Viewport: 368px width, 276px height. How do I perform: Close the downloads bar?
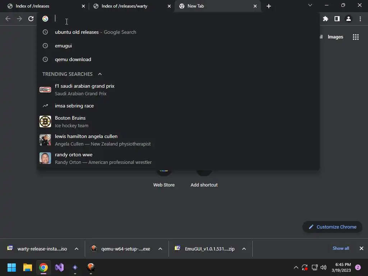click(362, 248)
